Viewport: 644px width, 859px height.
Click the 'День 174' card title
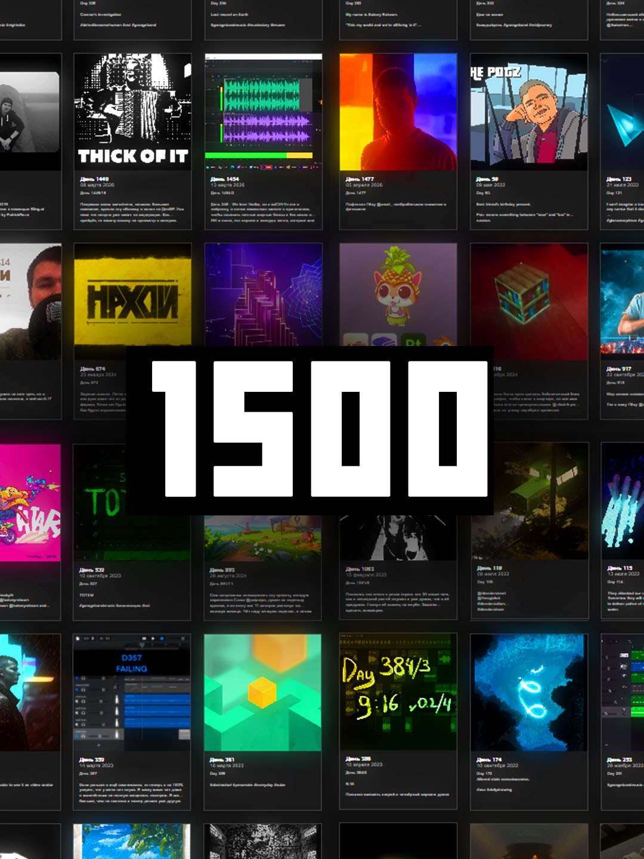(x=489, y=760)
